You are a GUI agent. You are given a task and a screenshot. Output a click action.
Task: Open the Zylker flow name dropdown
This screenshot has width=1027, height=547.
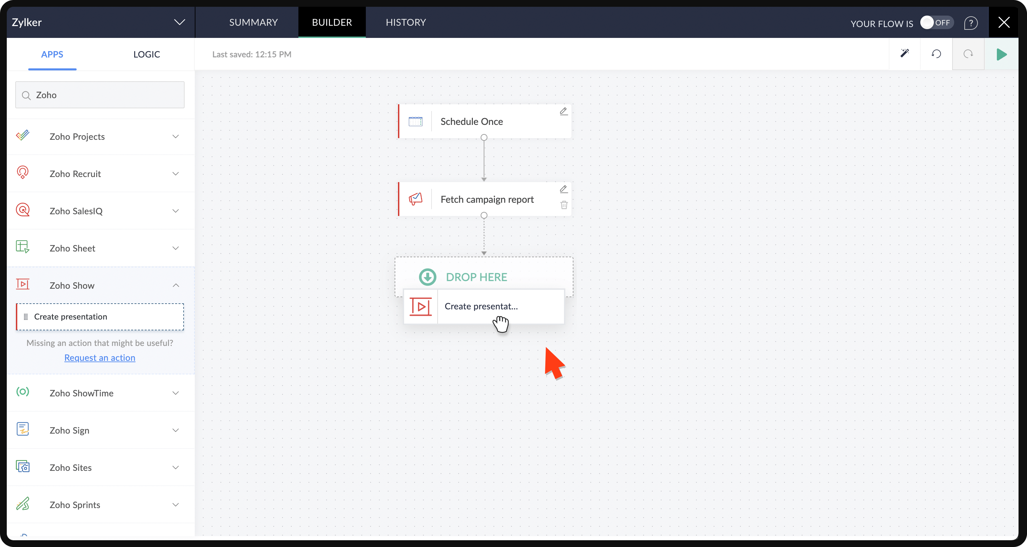pos(180,22)
